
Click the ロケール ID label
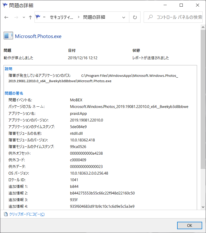point(17,180)
